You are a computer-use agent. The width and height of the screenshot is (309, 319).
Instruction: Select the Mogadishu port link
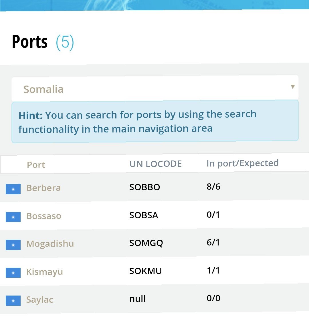tap(50, 244)
